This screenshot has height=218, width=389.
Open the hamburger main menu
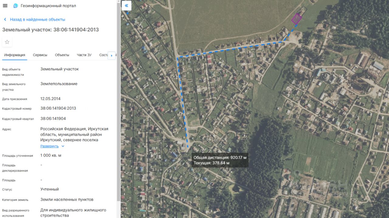5,6
